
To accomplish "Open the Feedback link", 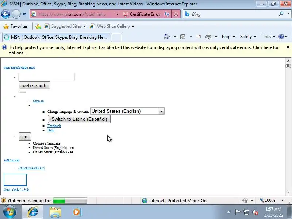I will click(x=54, y=126).
